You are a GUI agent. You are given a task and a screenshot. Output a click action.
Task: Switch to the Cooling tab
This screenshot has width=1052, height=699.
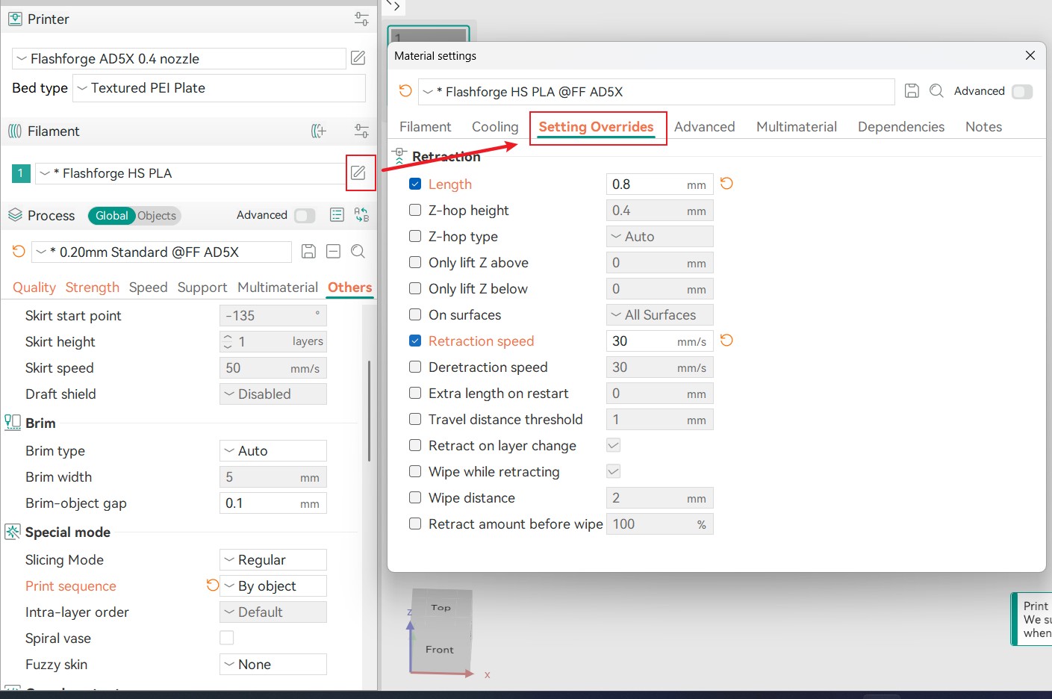494,127
